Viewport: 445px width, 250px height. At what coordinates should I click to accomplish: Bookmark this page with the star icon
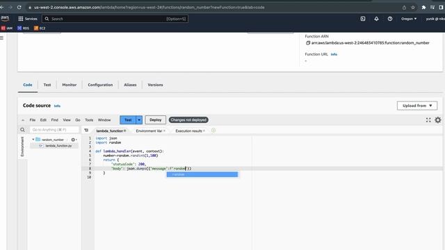pos(413,8)
